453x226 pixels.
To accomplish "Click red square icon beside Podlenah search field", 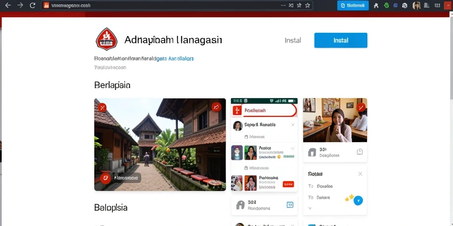I will point(237,110).
